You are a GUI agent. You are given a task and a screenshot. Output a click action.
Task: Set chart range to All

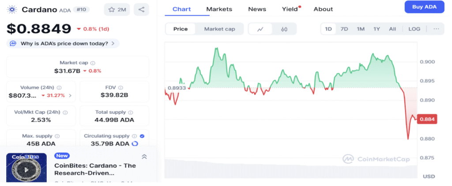click(x=392, y=29)
